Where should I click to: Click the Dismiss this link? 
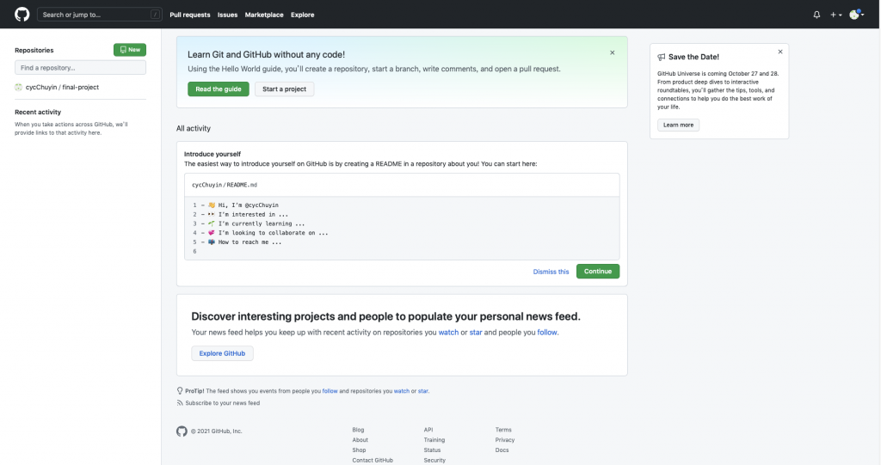point(551,272)
